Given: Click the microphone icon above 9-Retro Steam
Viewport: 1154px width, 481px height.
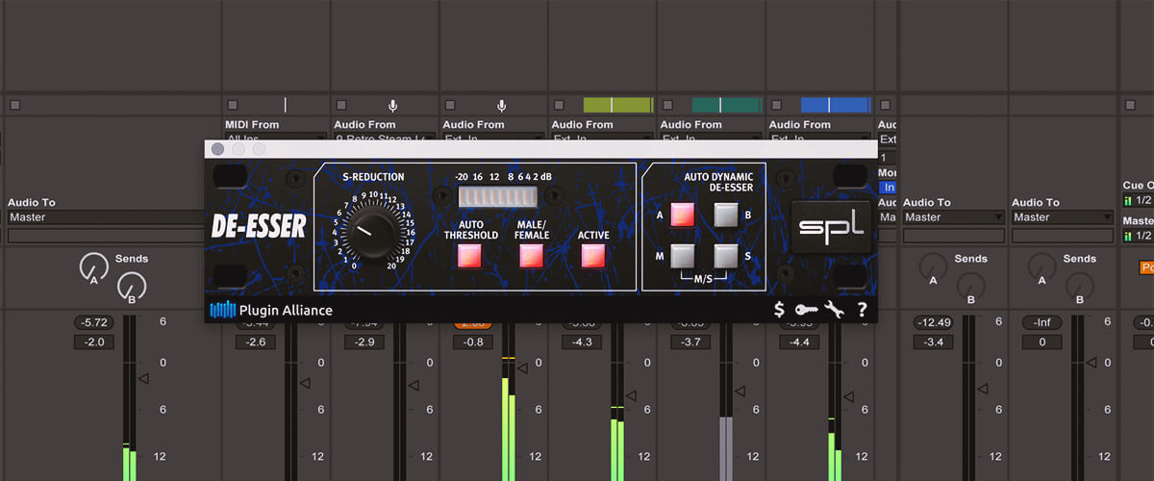Looking at the screenshot, I should 392,105.
